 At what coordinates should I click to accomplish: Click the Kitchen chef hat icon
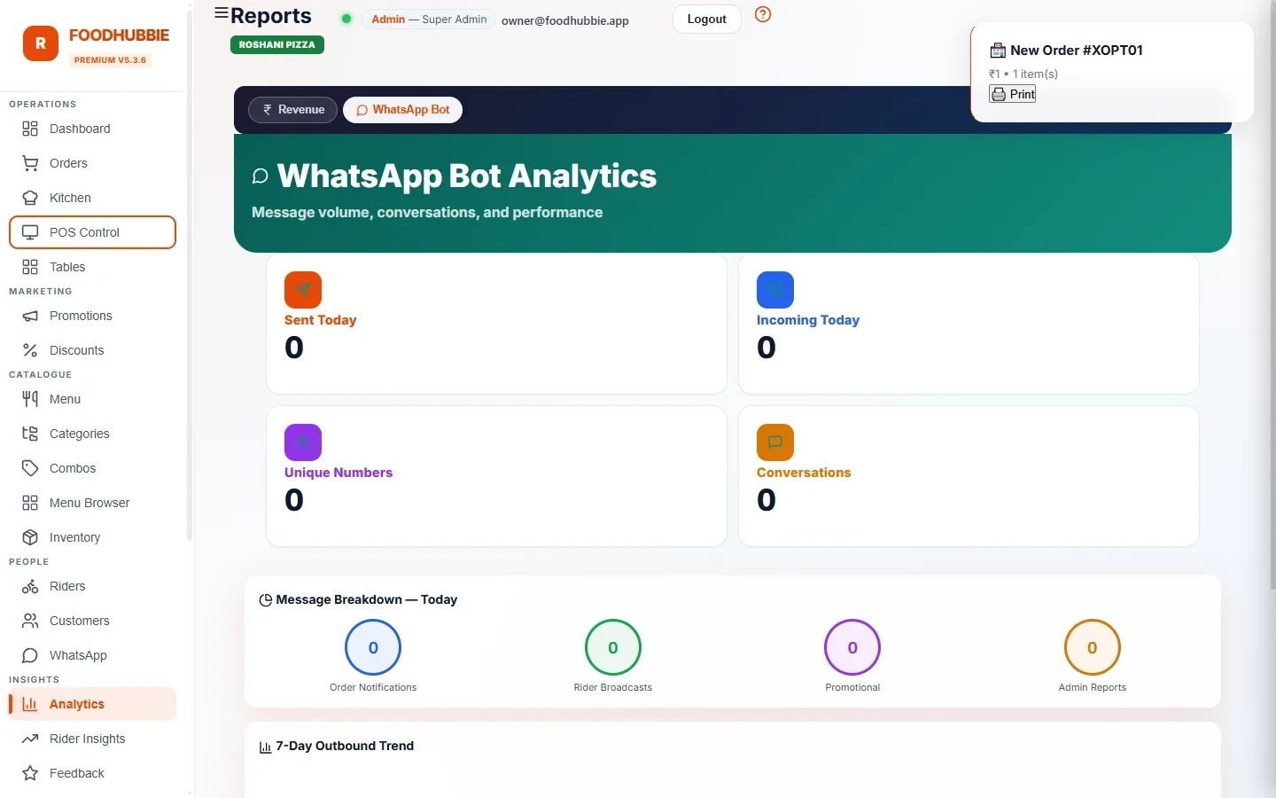[30, 198]
